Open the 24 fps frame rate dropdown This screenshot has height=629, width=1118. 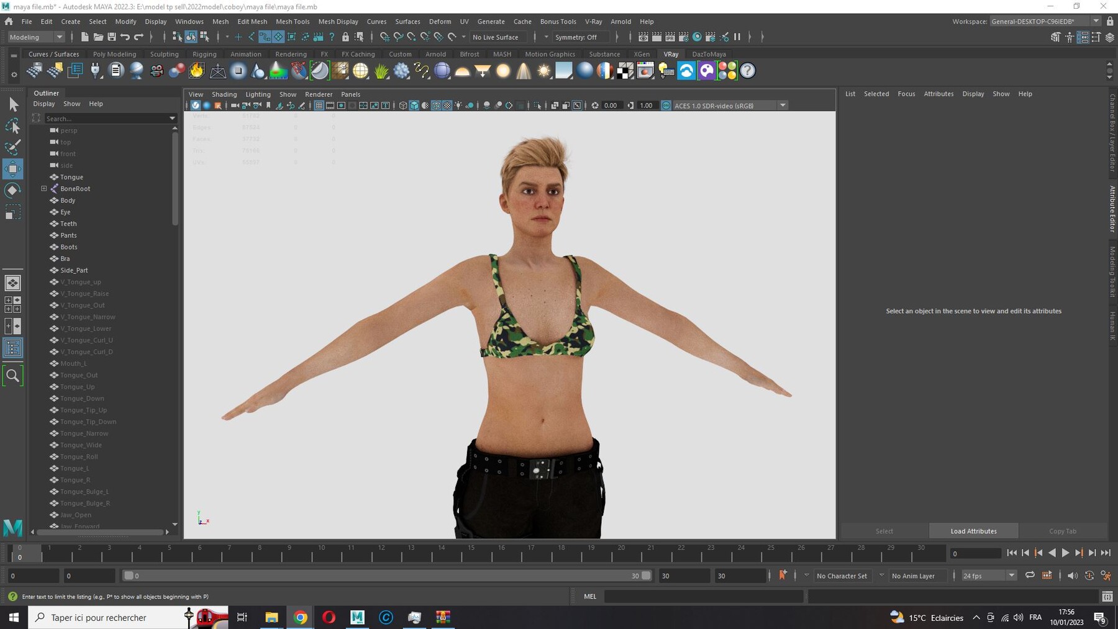pos(988,576)
